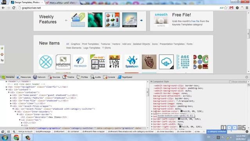Viewport: 250px width, 141px height.
Task: Filter New Items by Logo Templates
Action: point(92,48)
